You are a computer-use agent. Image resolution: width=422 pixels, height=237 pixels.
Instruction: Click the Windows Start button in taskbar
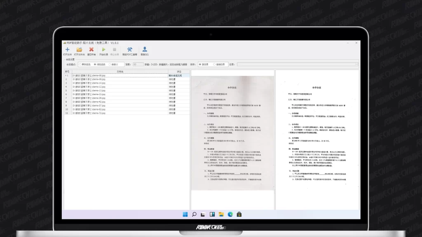click(185, 214)
